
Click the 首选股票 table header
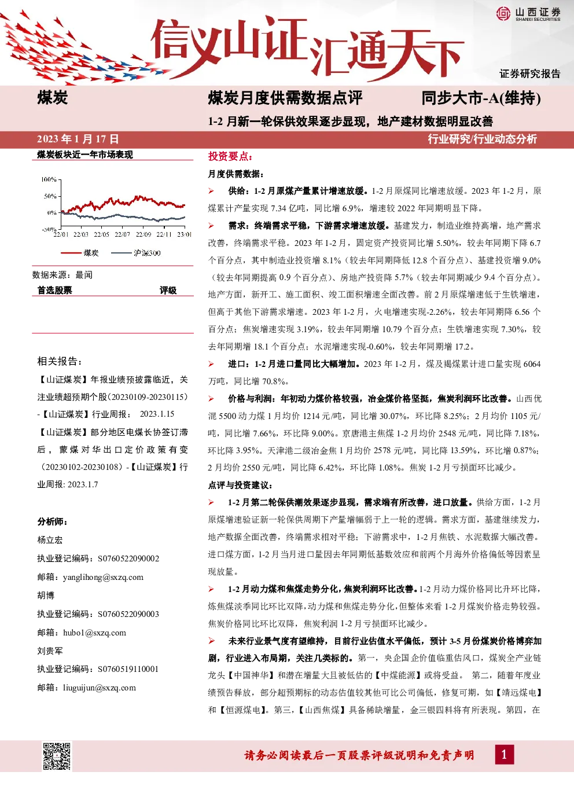55,290
